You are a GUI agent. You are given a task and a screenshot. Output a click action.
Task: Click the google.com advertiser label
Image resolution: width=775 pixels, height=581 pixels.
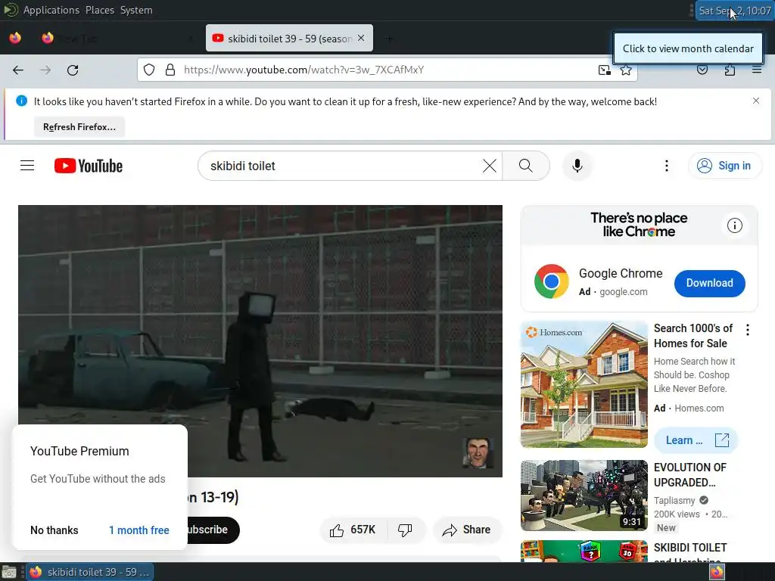pyautogui.click(x=624, y=292)
